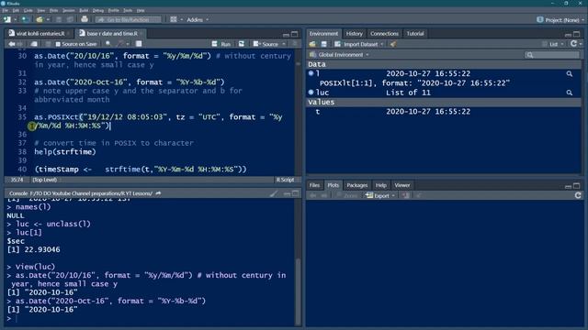Expand data object l toggle
Screen dimensions: 588x330
point(311,73)
